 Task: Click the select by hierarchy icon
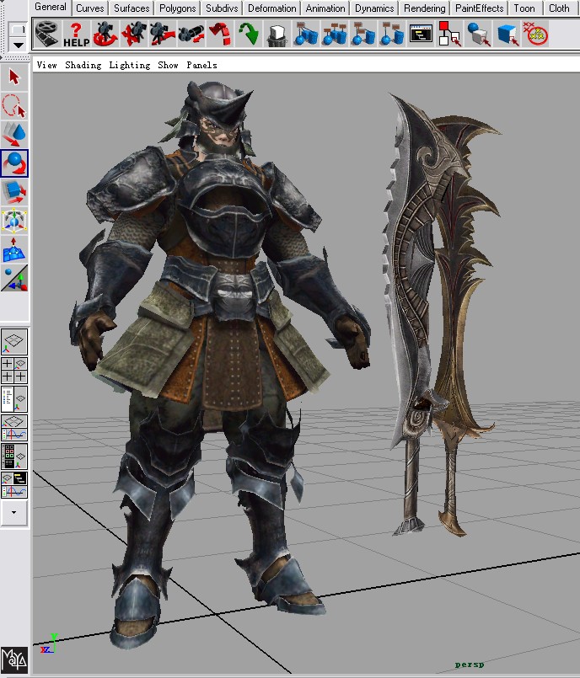449,34
